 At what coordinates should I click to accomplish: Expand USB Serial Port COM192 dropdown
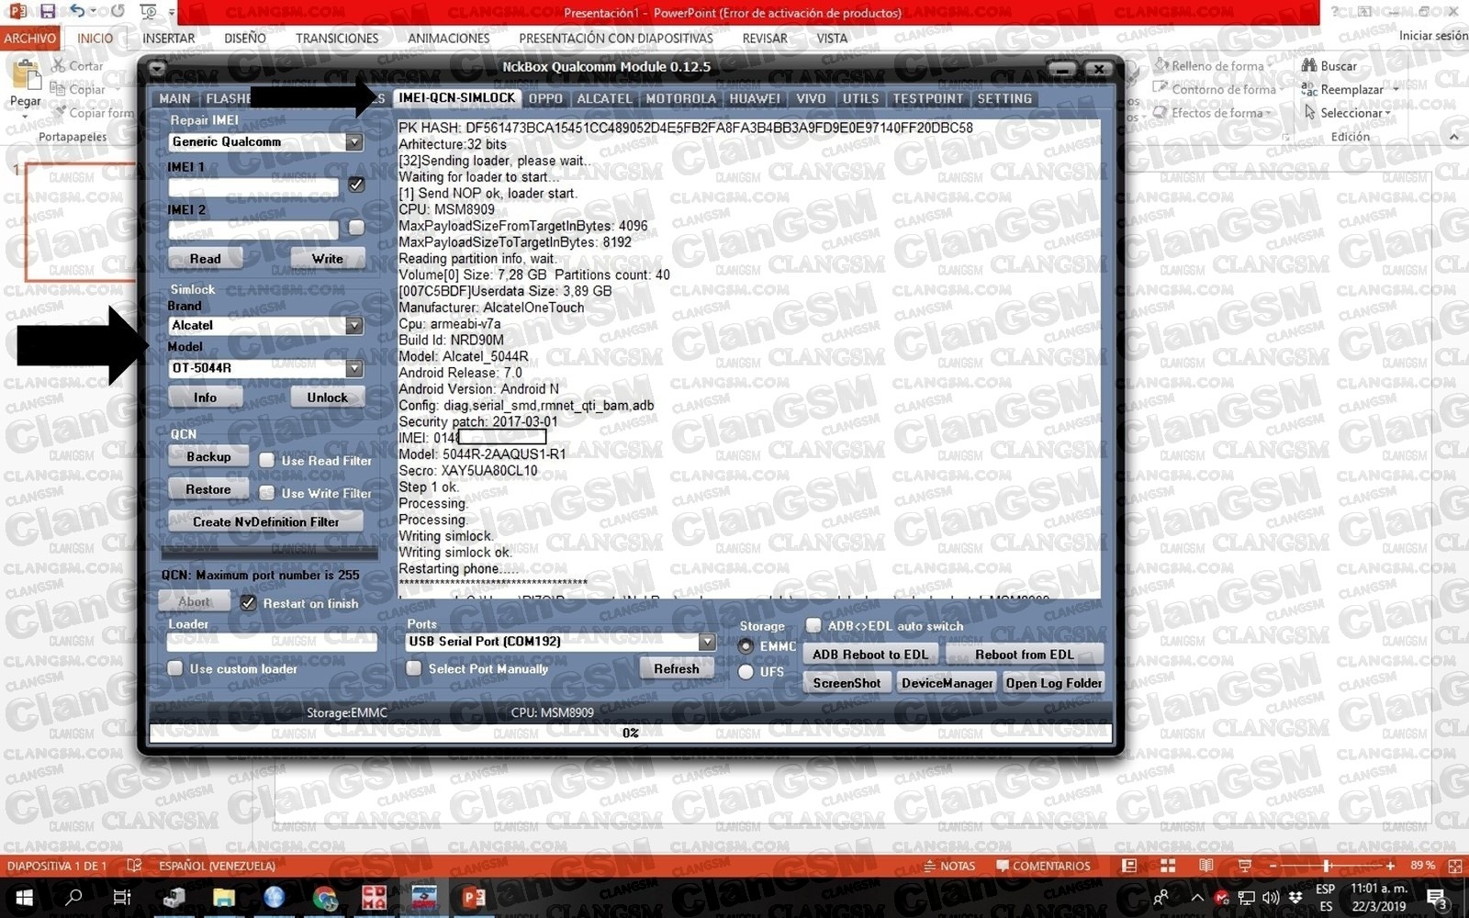[707, 642]
